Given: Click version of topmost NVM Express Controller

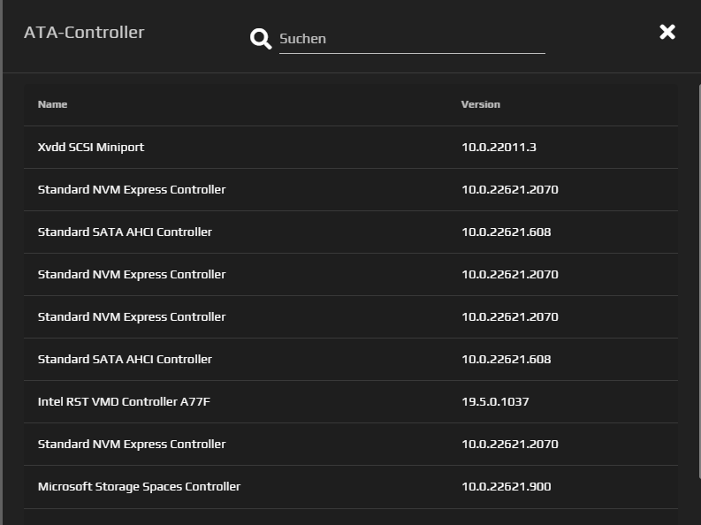Looking at the screenshot, I should point(509,189).
